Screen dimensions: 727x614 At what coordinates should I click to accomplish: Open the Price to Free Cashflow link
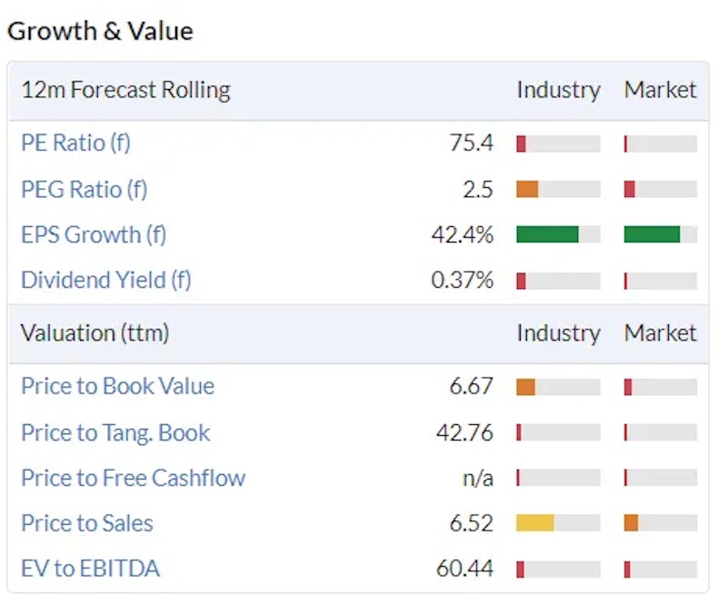coord(133,478)
